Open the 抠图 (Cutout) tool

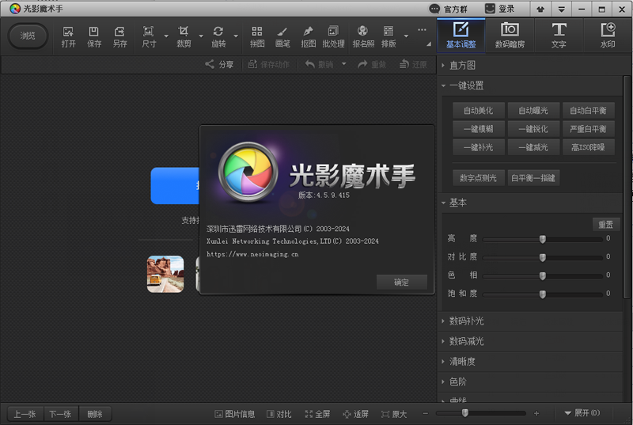[308, 36]
